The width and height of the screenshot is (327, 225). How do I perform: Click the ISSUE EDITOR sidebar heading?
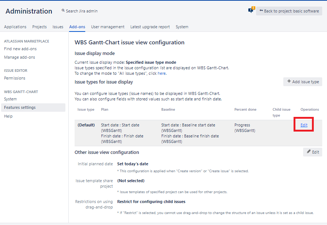tap(16, 70)
